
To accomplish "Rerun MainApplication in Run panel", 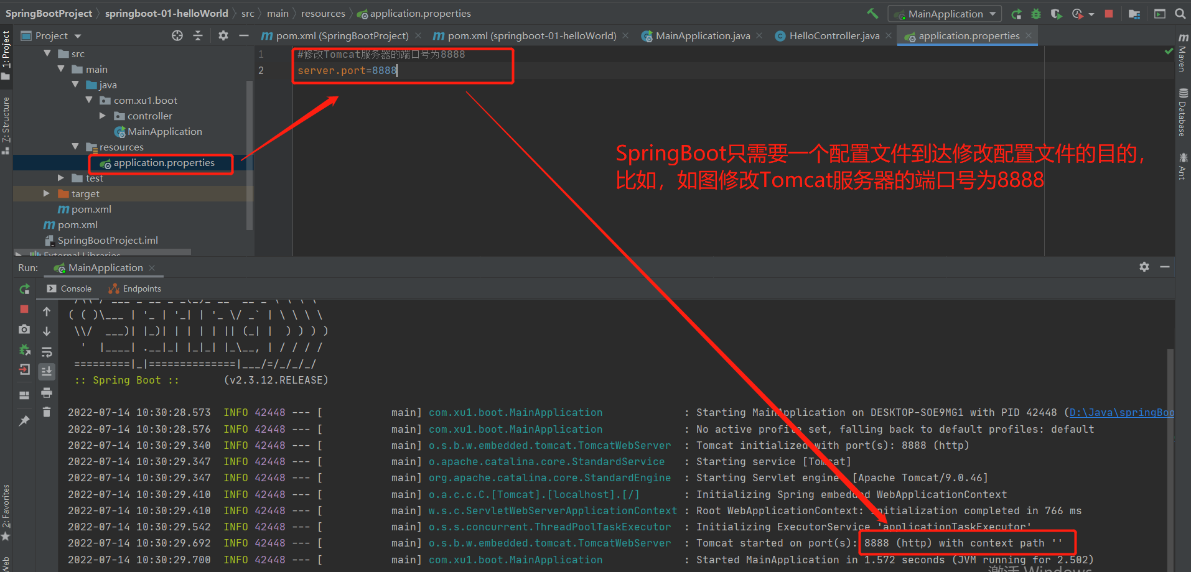I will (x=24, y=289).
